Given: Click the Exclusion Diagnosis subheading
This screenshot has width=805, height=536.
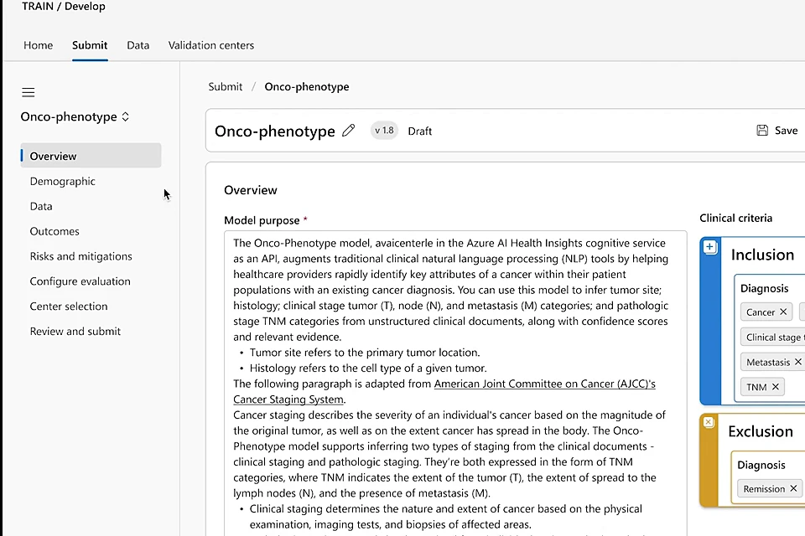Looking at the screenshot, I should pyautogui.click(x=761, y=465).
